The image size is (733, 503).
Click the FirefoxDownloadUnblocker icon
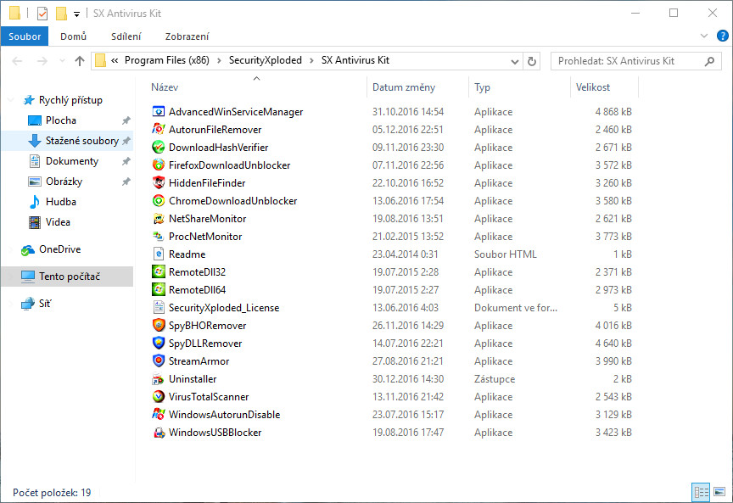[x=159, y=165]
